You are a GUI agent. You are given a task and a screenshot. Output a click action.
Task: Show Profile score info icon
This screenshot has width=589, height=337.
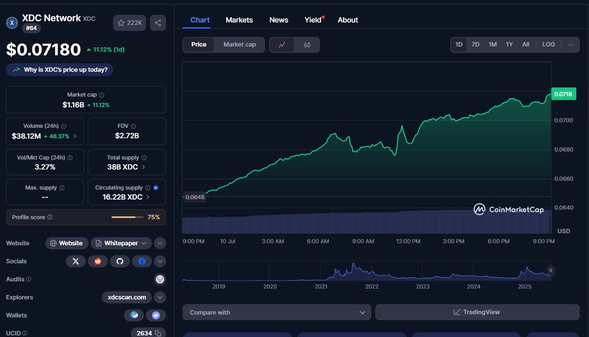point(50,217)
